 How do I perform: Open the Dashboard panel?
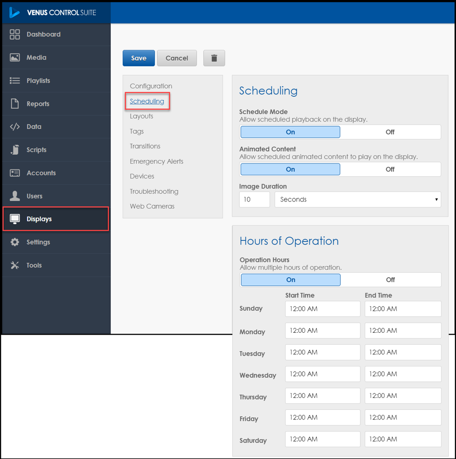pyautogui.click(x=43, y=34)
